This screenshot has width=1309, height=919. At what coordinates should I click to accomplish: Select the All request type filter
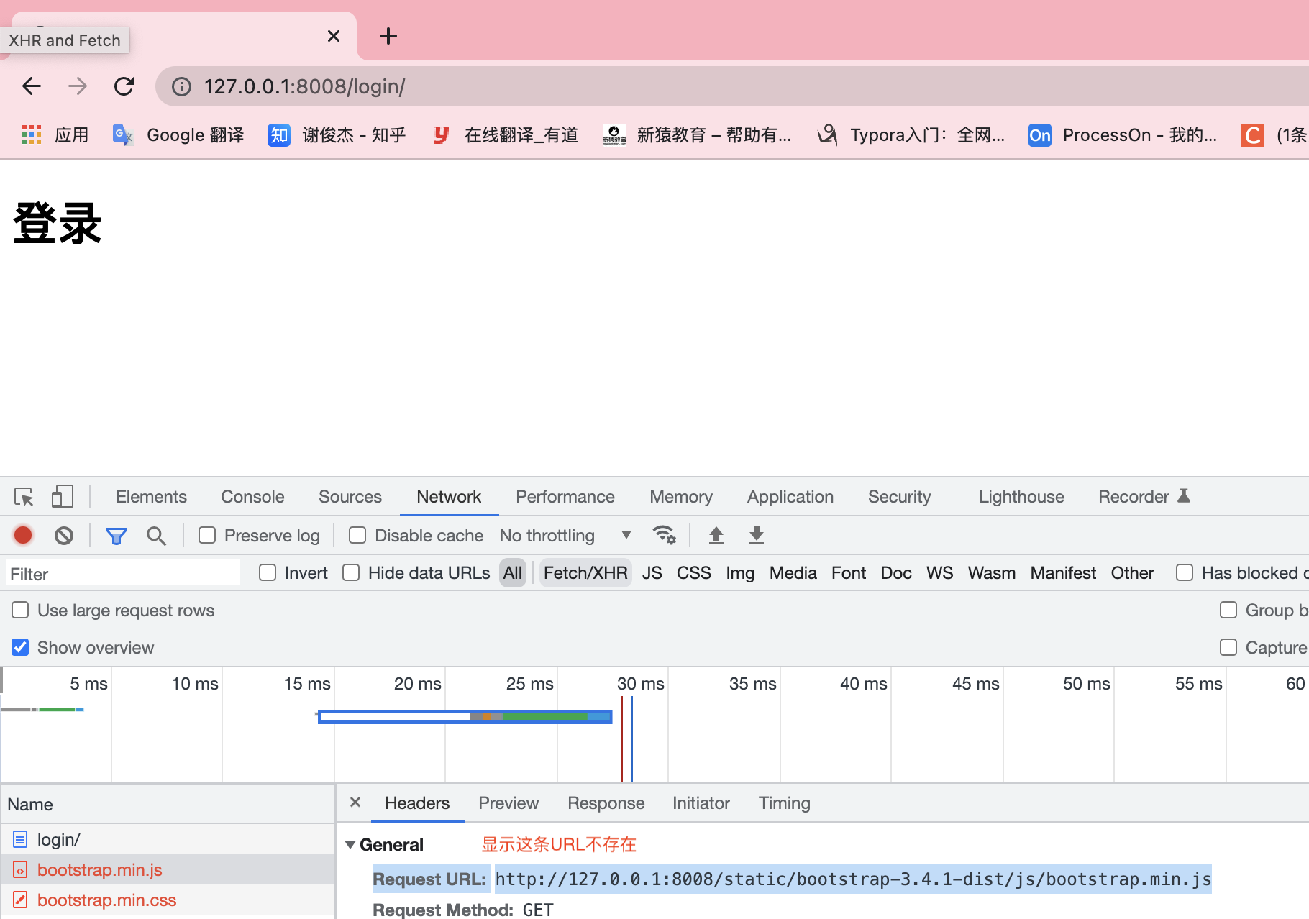pos(513,573)
